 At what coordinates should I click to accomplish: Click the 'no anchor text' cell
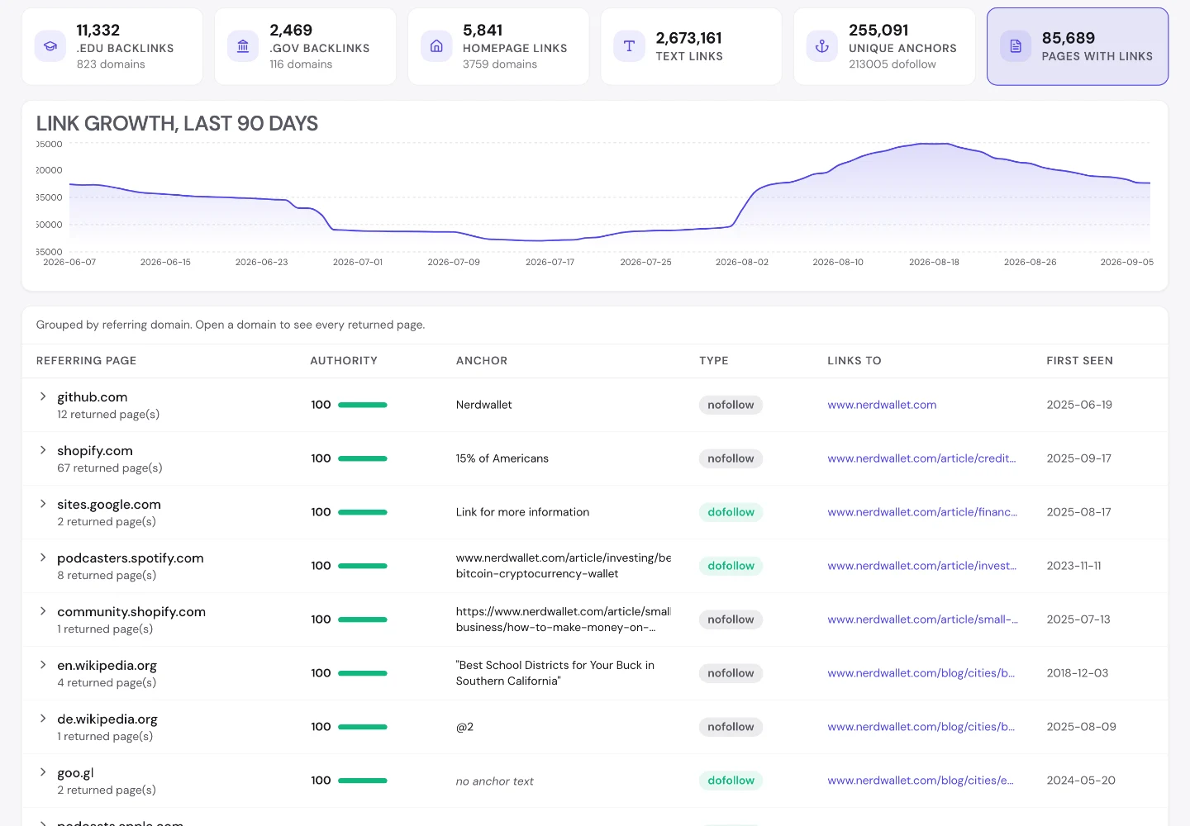(495, 781)
